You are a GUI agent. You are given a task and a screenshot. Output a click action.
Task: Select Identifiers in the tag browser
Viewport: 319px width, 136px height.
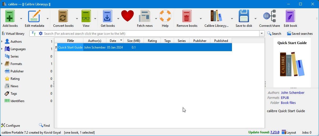point(17,101)
